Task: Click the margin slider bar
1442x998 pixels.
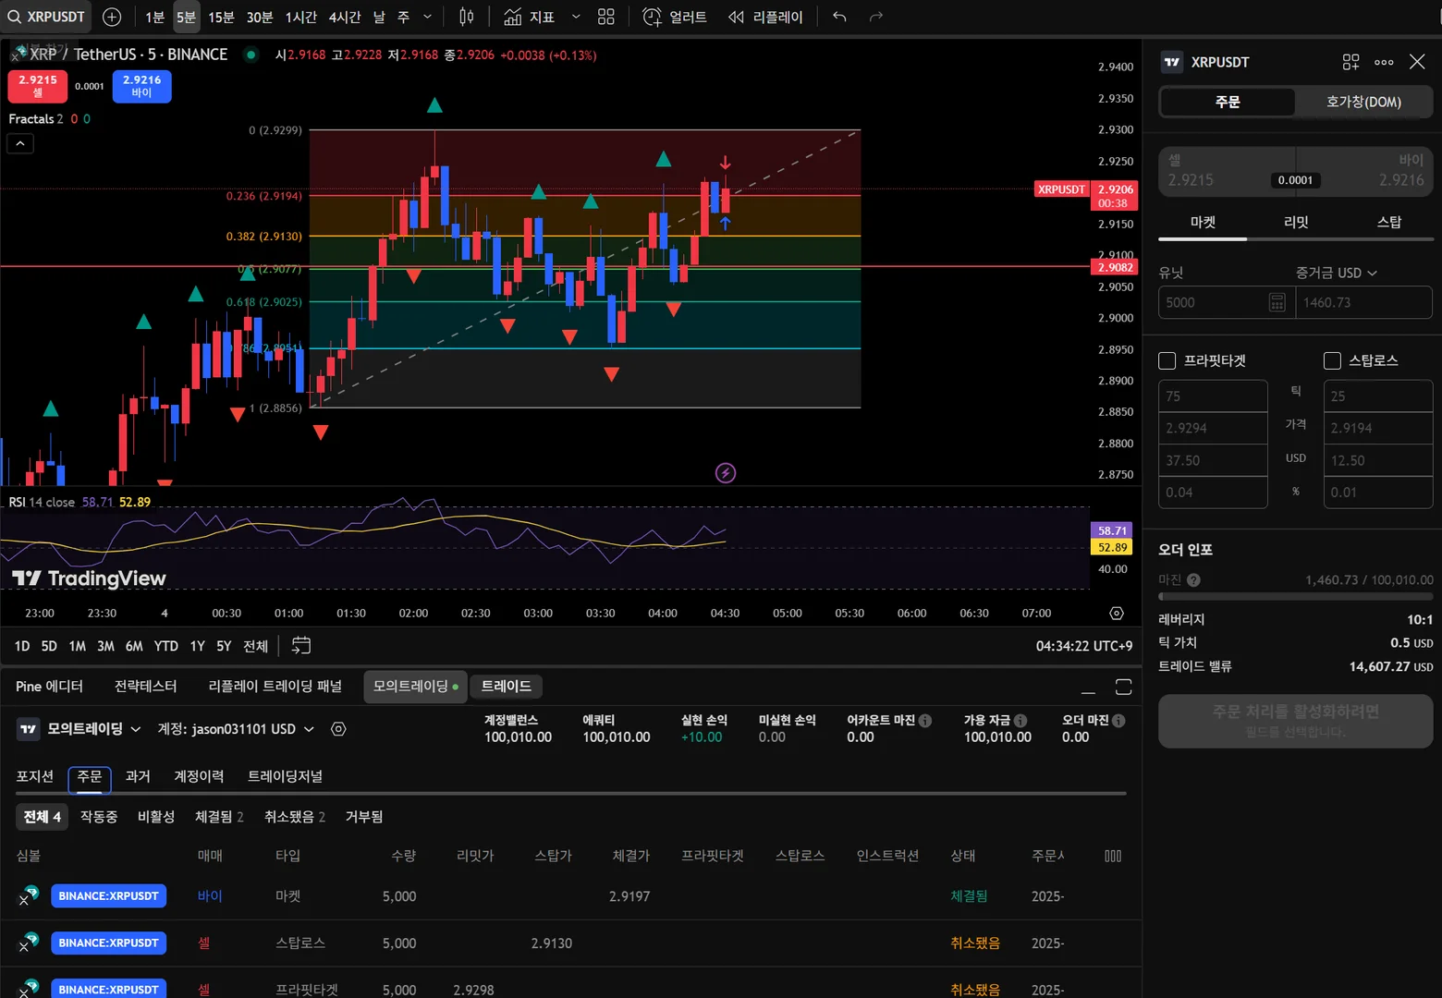Action: pyautogui.click(x=1295, y=597)
